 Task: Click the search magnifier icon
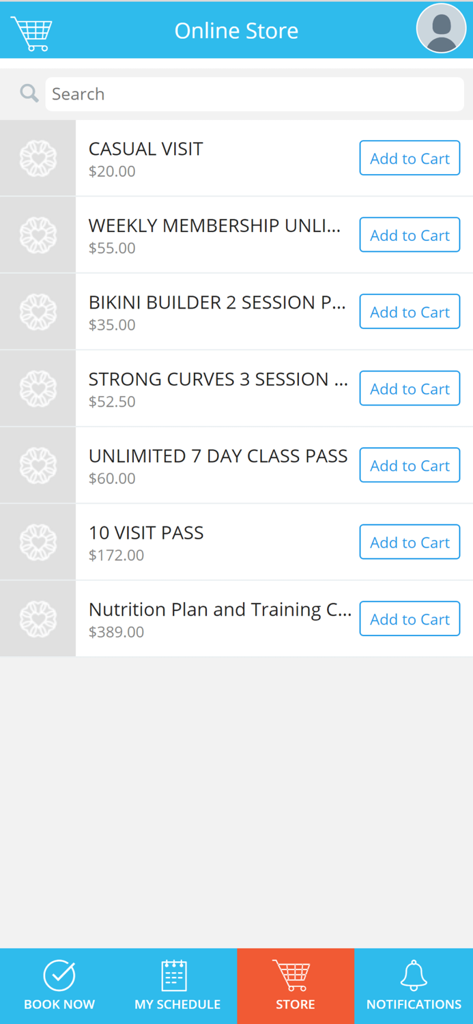coord(28,93)
